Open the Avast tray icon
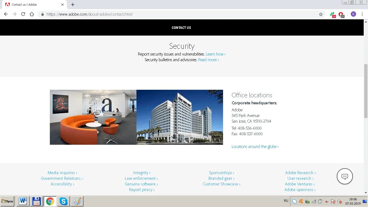Screen dimensions: 368x207 coord(301,201)
